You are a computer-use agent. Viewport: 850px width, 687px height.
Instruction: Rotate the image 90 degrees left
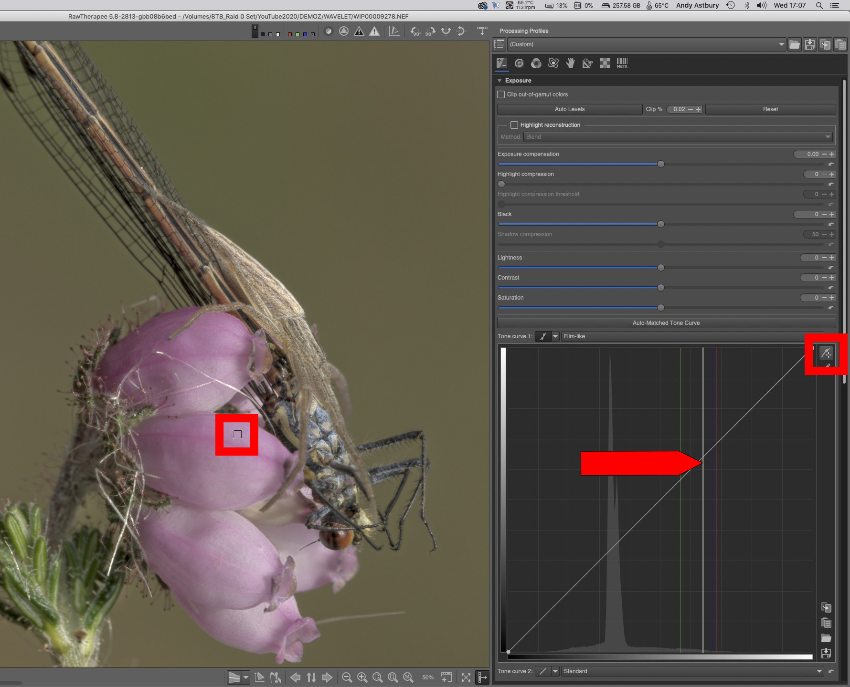pyautogui.click(x=415, y=31)
